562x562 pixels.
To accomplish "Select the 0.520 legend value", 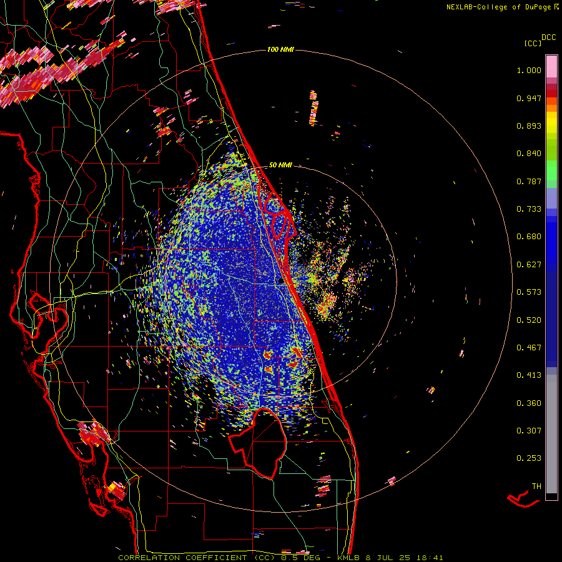I will pyautogui.click(x=529, y=320).
